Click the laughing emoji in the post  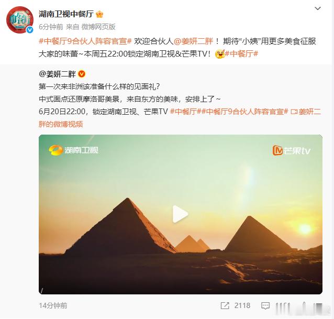(220, 54)
